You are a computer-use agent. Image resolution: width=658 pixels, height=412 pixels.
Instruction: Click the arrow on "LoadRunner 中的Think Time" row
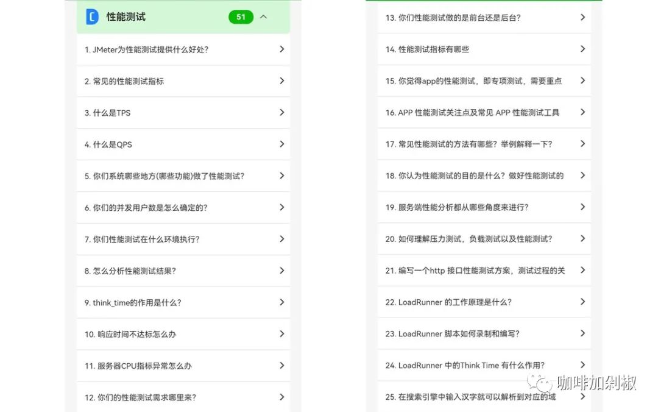point(582,365)
